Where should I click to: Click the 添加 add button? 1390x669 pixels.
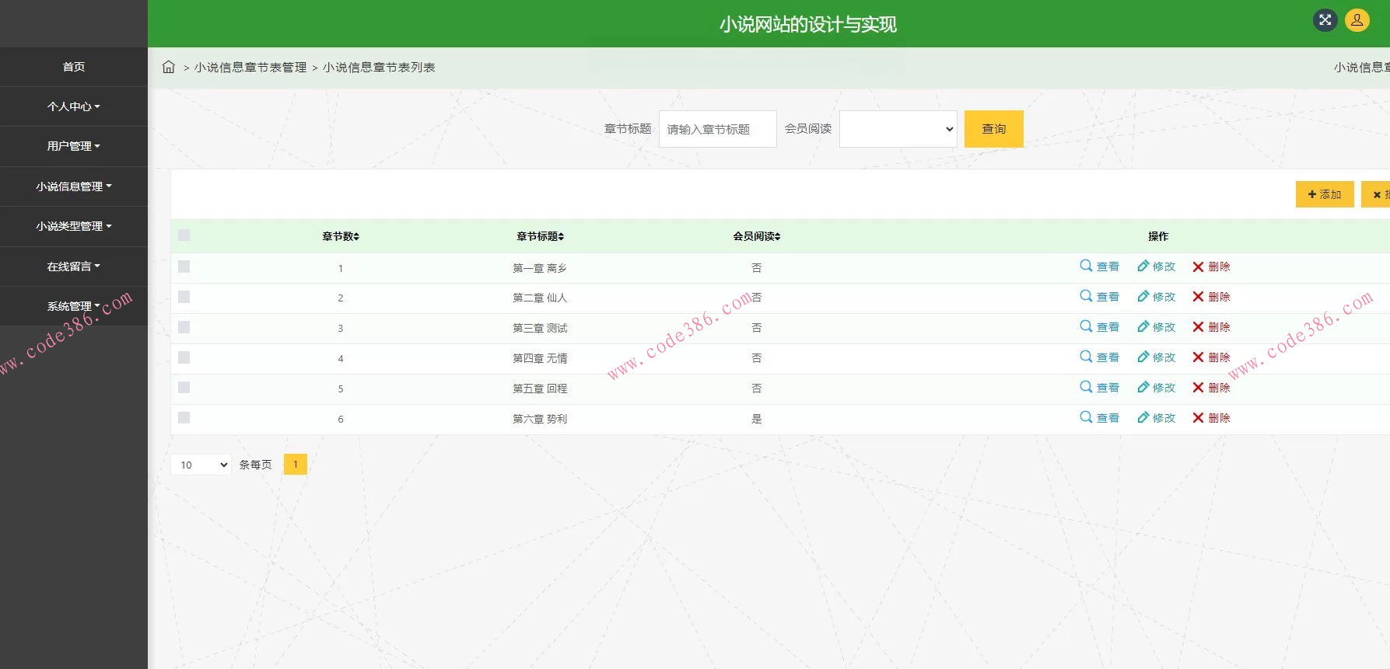[1325, 194]
